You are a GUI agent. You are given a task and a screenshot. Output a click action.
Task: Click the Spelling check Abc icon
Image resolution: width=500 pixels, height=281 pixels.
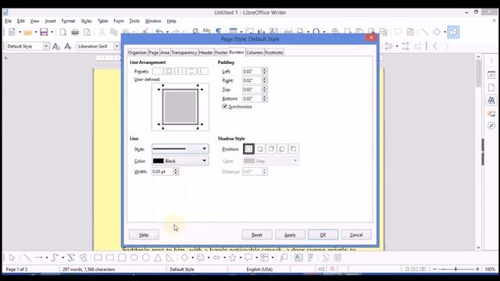(206, 31)
